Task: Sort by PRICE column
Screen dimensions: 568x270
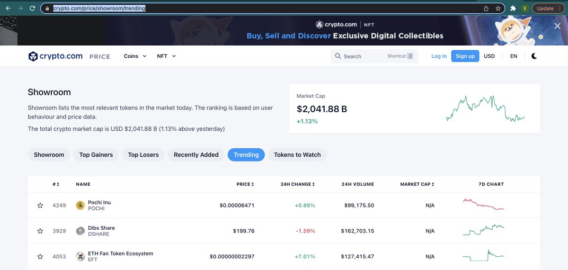Action: (x=245, y=184)
